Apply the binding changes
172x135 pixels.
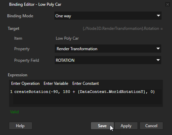[x=126, y=126]
